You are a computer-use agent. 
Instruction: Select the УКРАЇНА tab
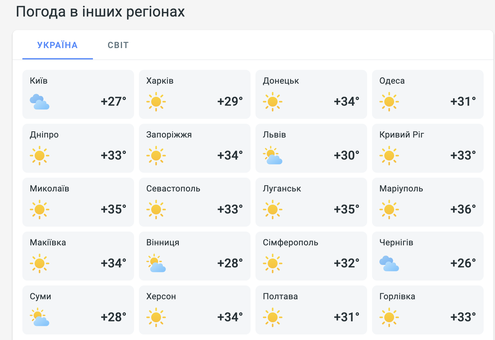pyautogui.click(x=57, y=45)
